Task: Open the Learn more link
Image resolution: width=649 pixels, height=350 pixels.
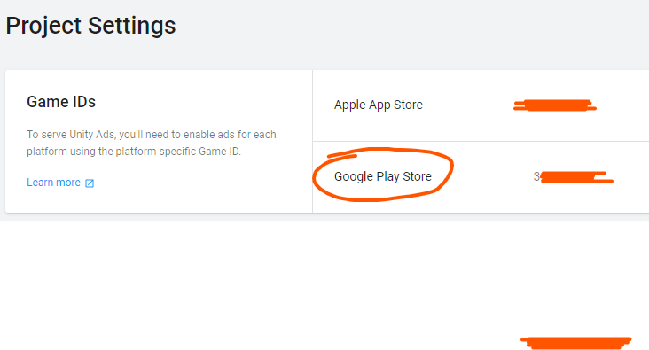Action: coord(53,183)
